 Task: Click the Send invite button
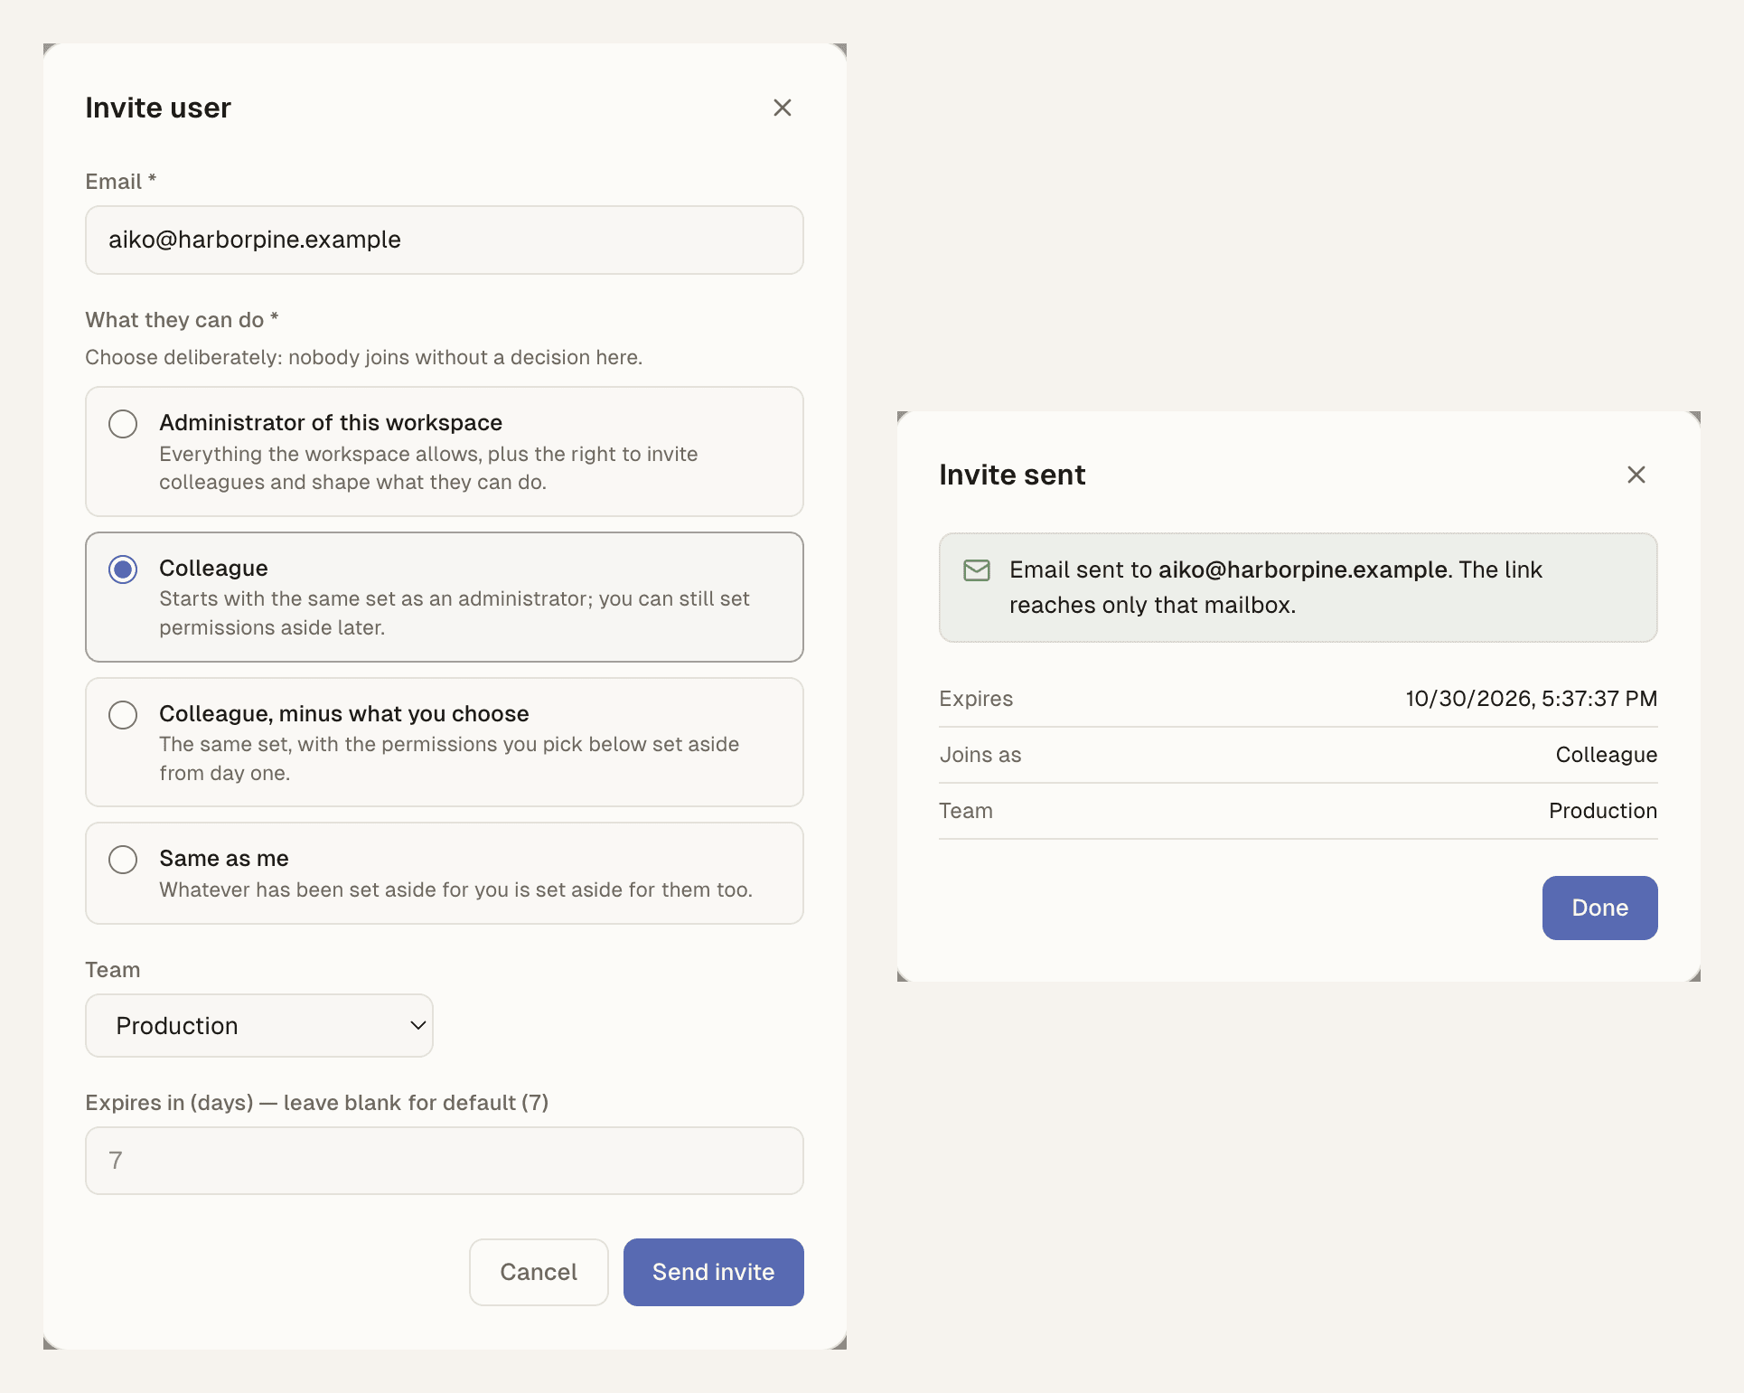pyautogui.click(x=714, y=1272)
